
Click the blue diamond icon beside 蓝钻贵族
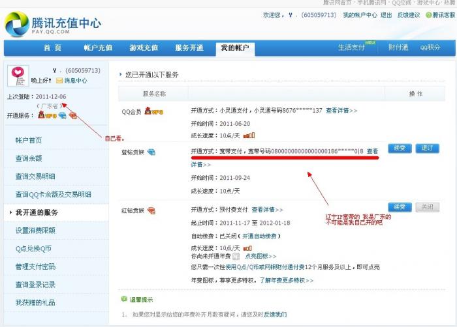click(151, 152)
